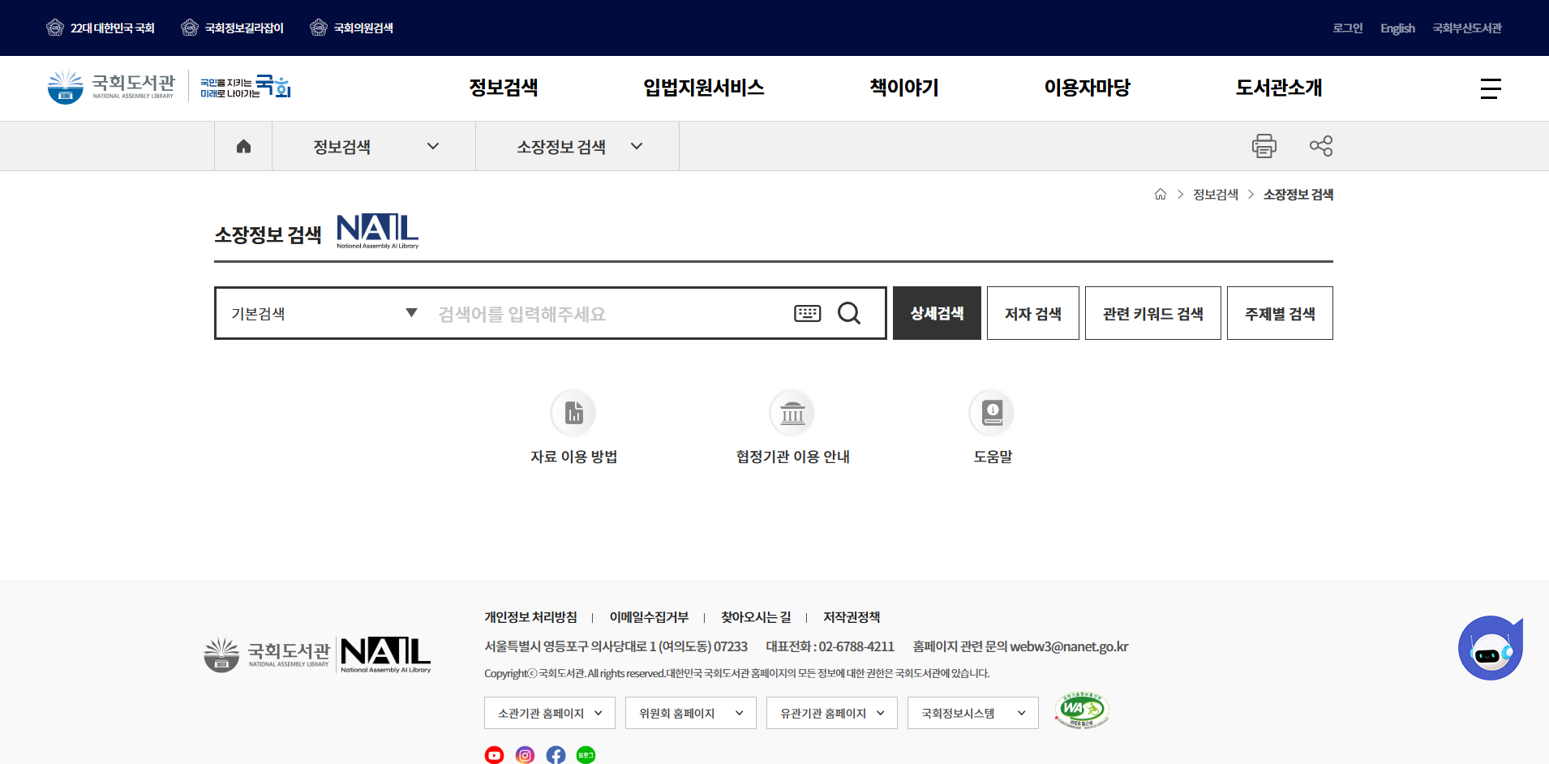Click the home icon in the breadcrumb
The height and width of the screenshot is (764, 1549).
(242, 146)
